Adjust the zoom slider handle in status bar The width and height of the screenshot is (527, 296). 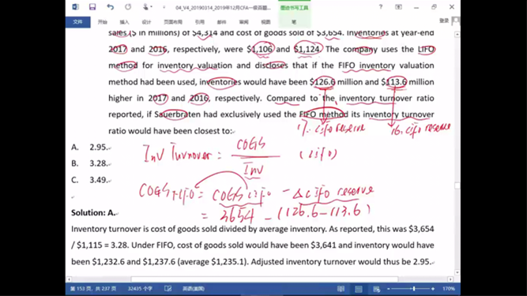point(414,289)
